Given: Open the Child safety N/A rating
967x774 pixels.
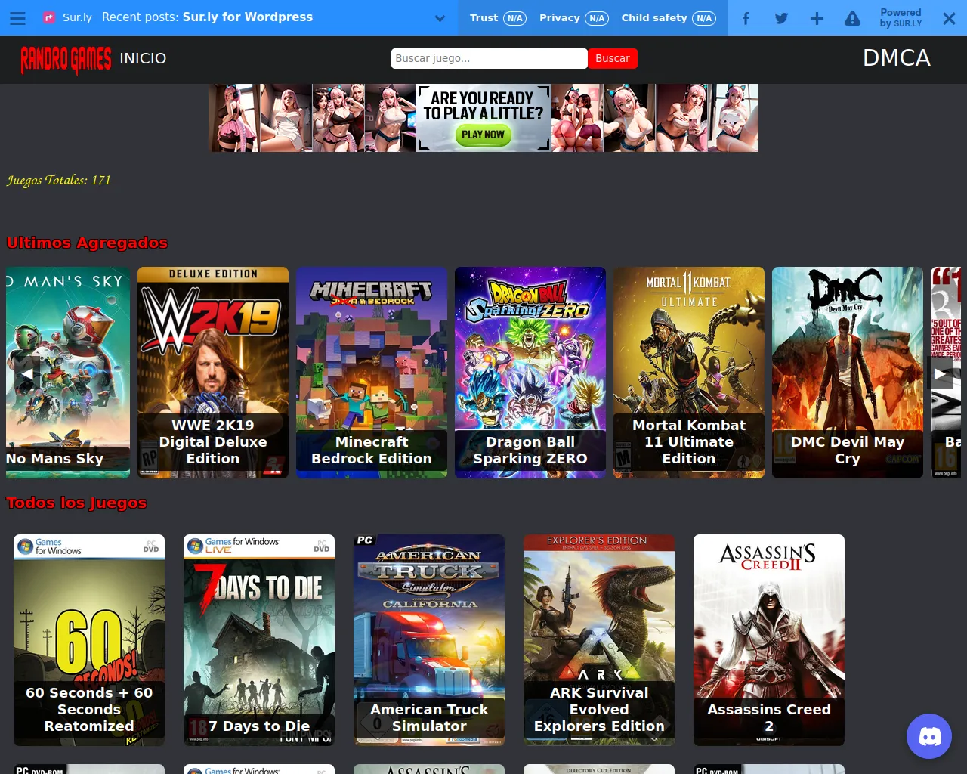Looking at the screenshot, I should click(669, 17).
